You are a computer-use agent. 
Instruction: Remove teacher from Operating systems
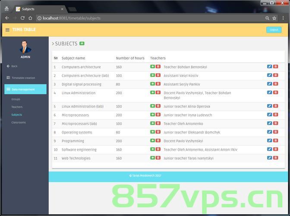click(x=158, y=132)
